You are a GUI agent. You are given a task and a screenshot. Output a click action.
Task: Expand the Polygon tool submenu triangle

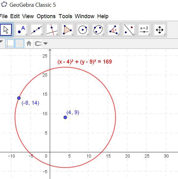tap(73, 35)
